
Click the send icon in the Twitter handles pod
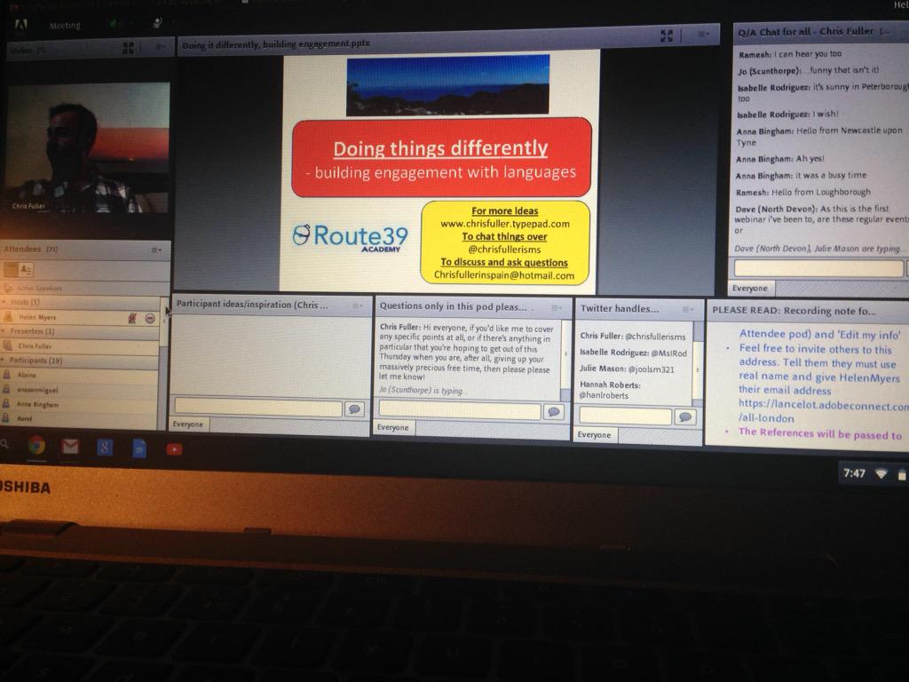point(684,417)
